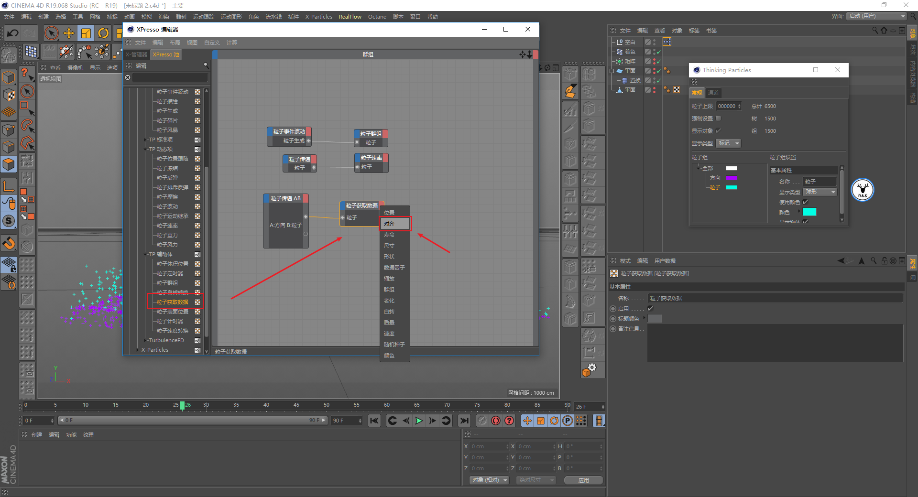Activate the Scale tool in top toolbar
This screenshot has height=497, width=918.
click(x=86, y=33)
